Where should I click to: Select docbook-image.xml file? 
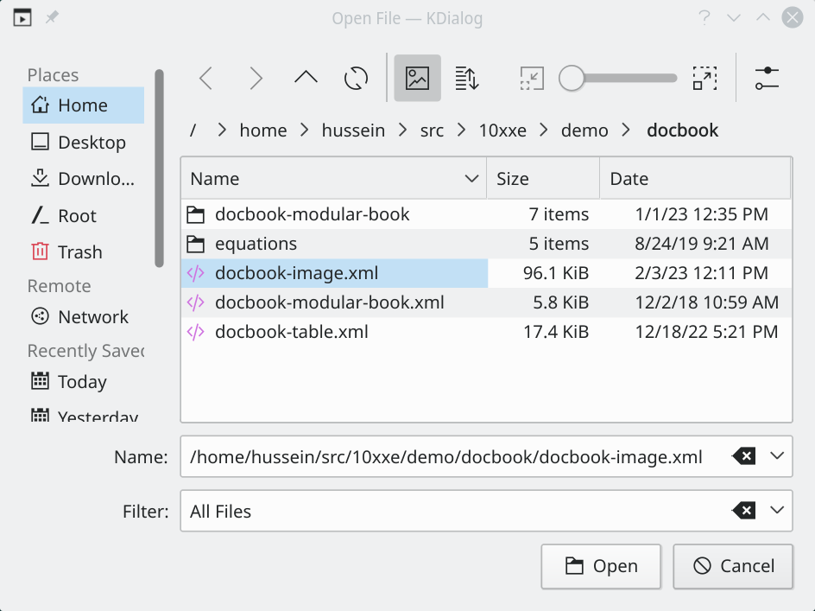[x=335, y=273]
